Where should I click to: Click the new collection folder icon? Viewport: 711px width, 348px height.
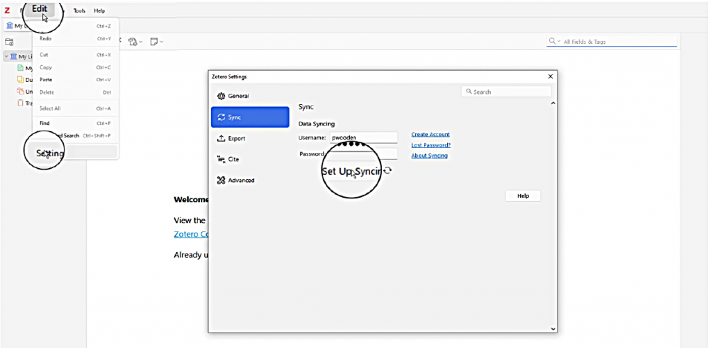pos(9,42)
